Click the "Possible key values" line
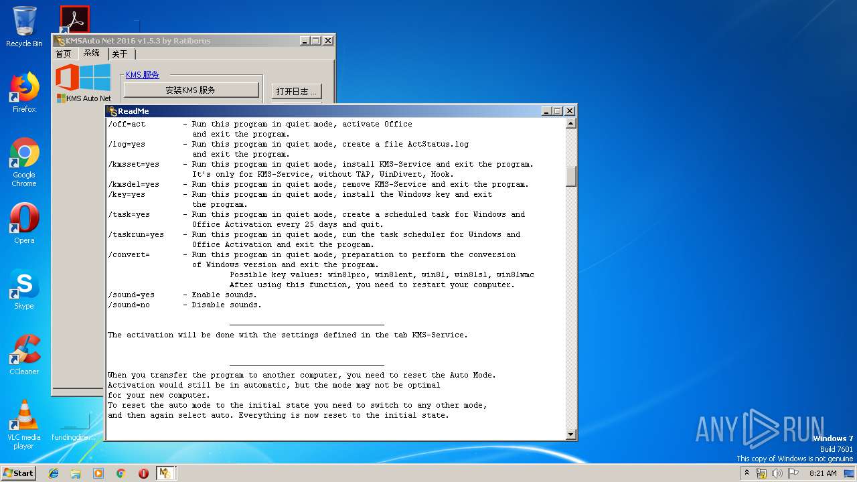Image resolution: width=857 pixels, height=482 pixels. (x=382, y=274)
